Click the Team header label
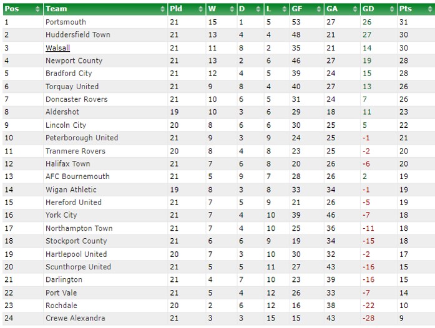Image resolution: width=435 pixels, height=328 pixels. point(56,9)
